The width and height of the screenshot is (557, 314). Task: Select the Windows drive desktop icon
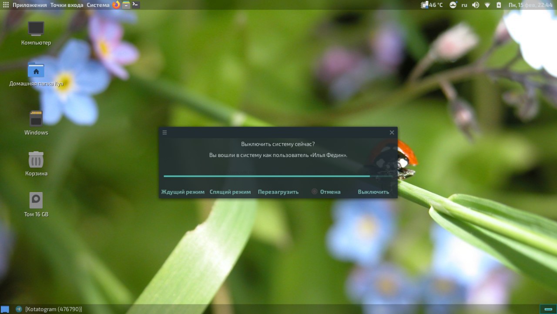click(x=36, y=123)
